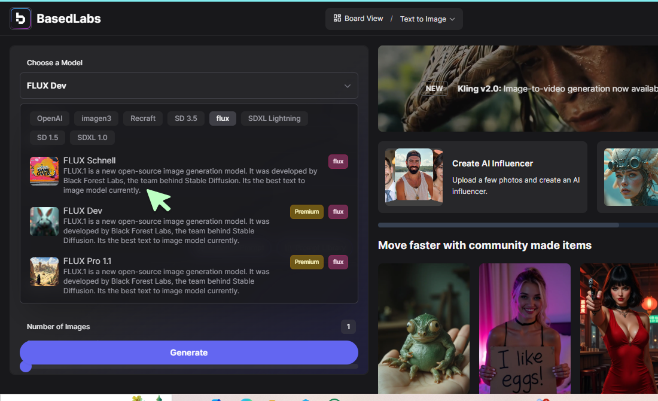Open the goggled woman card thumbnail
The height and width of the screenshot is (401, 658).
[630, 177]
